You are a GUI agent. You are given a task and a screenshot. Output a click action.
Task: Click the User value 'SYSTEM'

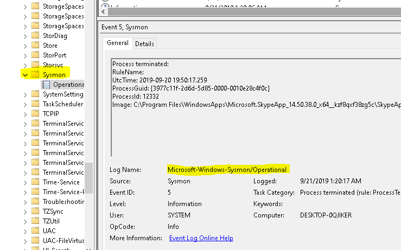point(179,215)
